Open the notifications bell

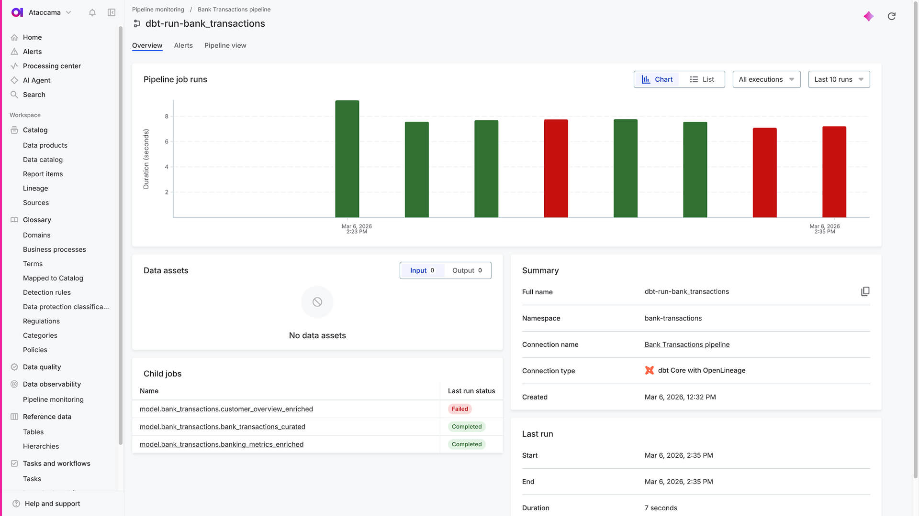tap(92, 12)
